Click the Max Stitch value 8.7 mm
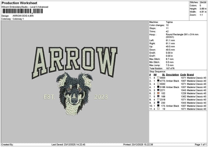The image size is (208, 147). coord(170,59)
